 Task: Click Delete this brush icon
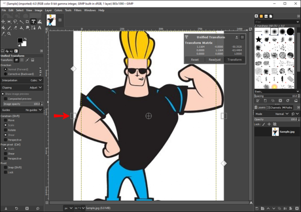(x=280, y=101)
